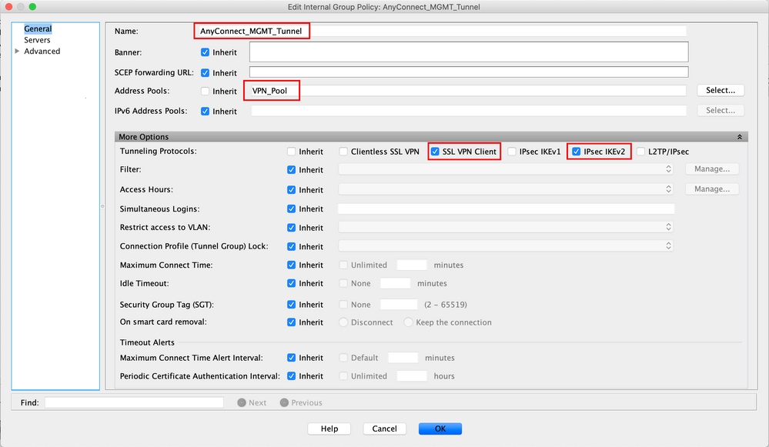769x447 pixels.
Task: Toggle Periodic Certificate Authentication Interval Inherit
Action: (x=291, y=376)
